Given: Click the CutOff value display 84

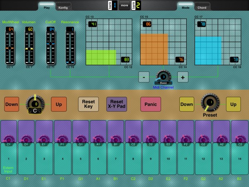Looking at the screenshot, I should (x=51, y=29).
